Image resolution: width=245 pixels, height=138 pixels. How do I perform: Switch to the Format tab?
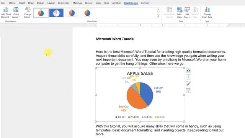[145, 3]
